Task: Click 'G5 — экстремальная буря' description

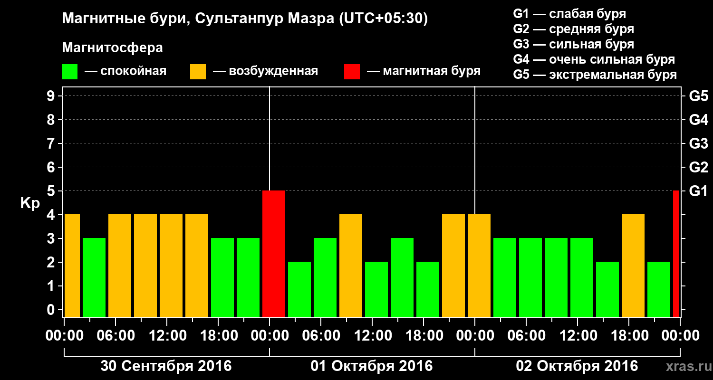Action: [595, 75]
